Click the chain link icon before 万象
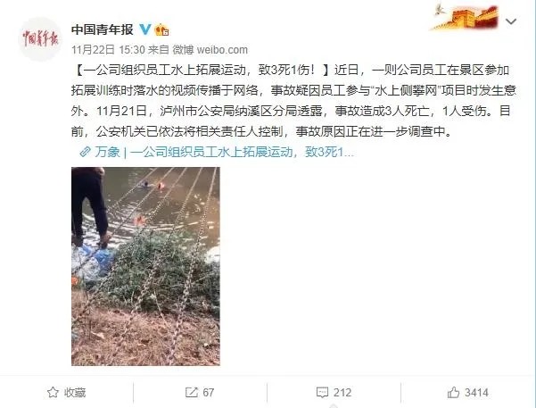 pos(85,152)
